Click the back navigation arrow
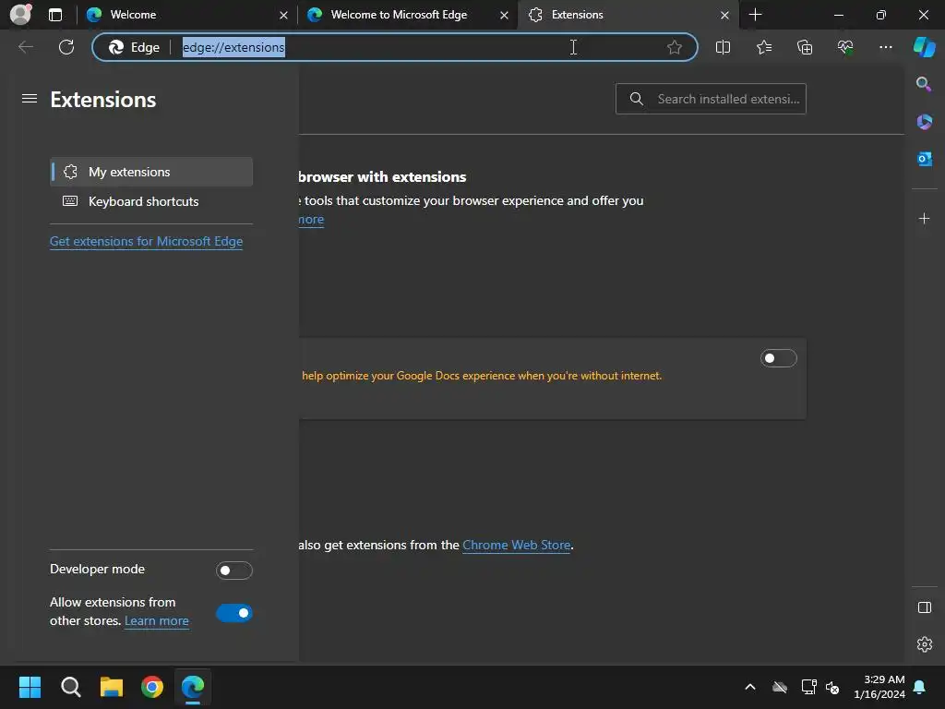 pos(25,47)
